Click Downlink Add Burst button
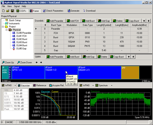This screenshot has width=153, height=125. tap(88, 21)
